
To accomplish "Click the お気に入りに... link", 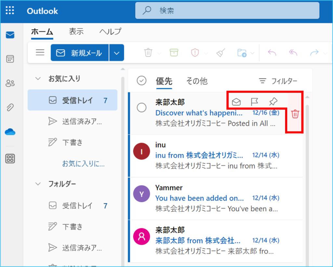I will coord(83,164).
